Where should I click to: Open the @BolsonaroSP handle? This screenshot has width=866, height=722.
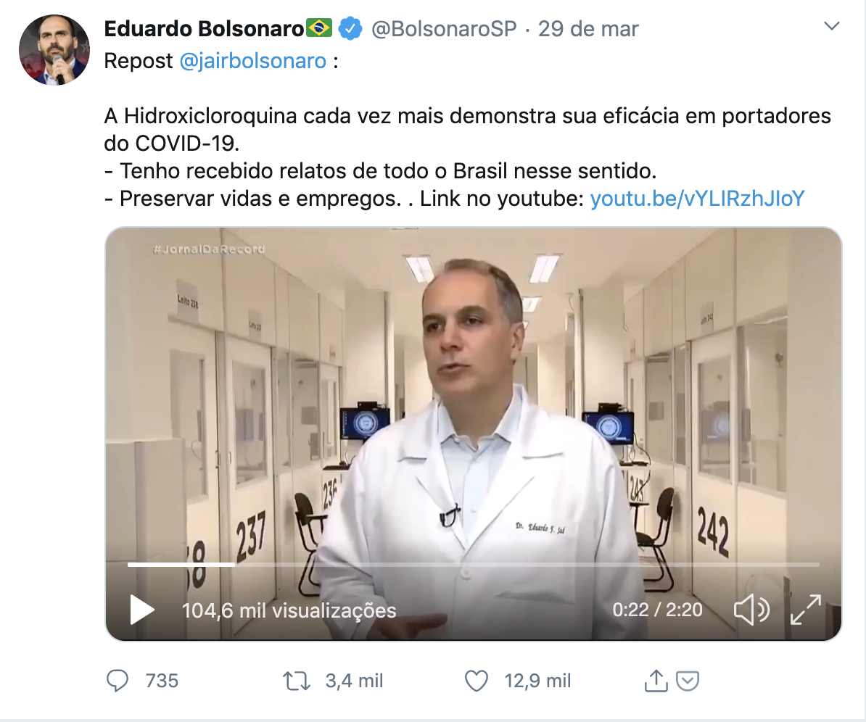[x=444, y=29]
